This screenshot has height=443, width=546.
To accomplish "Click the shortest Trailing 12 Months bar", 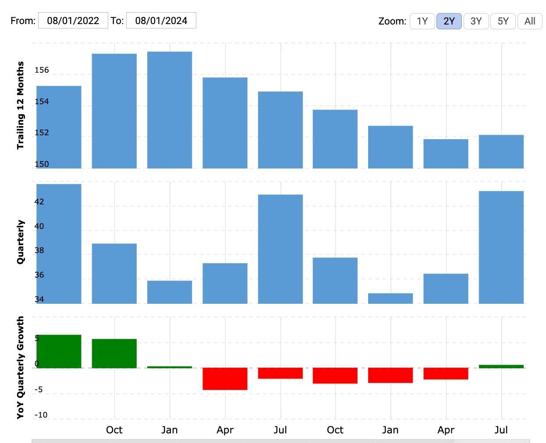I will coord(446,153).
